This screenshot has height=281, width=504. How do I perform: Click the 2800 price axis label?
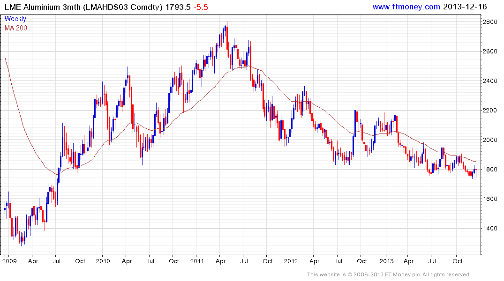coord(489,22)
